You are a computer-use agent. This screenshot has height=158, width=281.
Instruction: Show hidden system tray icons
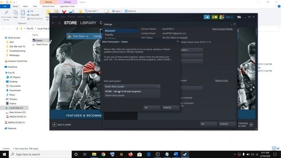pos(235,154)
